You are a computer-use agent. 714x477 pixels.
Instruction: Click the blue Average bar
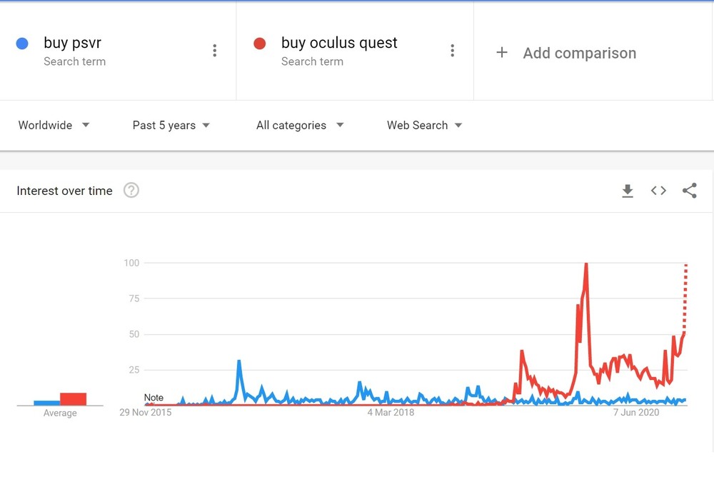point(46,403)
